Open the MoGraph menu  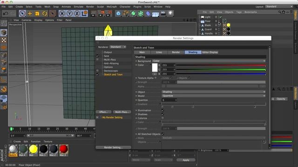pos(112,6)
